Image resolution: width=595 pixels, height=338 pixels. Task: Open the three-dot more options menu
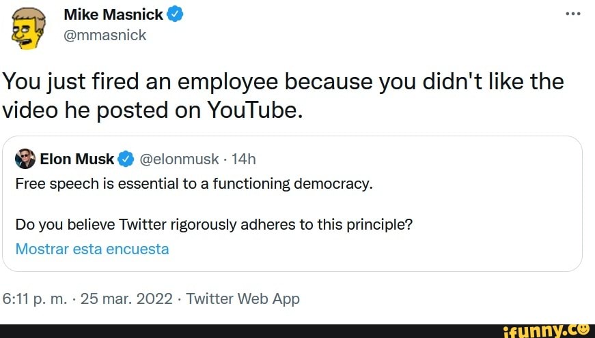tap(572, 13)
